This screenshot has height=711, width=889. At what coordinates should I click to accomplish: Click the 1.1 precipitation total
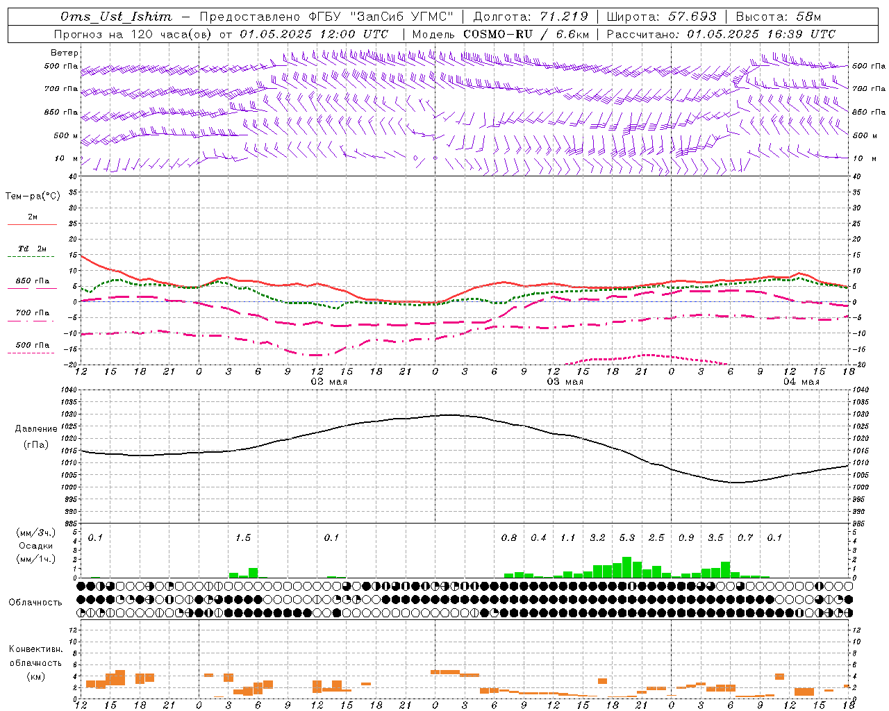(x=568, y=538)
